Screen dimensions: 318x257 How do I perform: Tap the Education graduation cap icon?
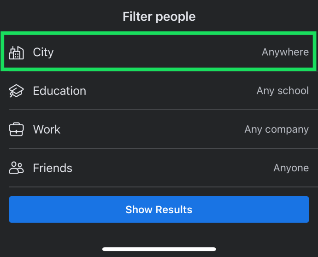click(16, 91)
